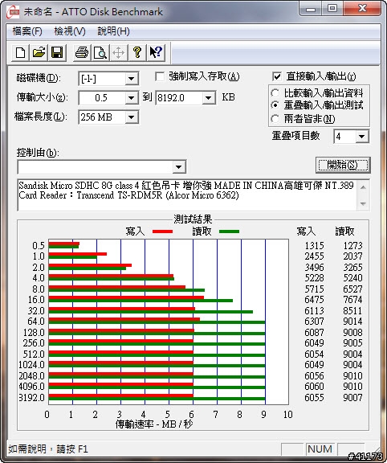
Task: Click the 測試結果 group title
Action: 193,219
